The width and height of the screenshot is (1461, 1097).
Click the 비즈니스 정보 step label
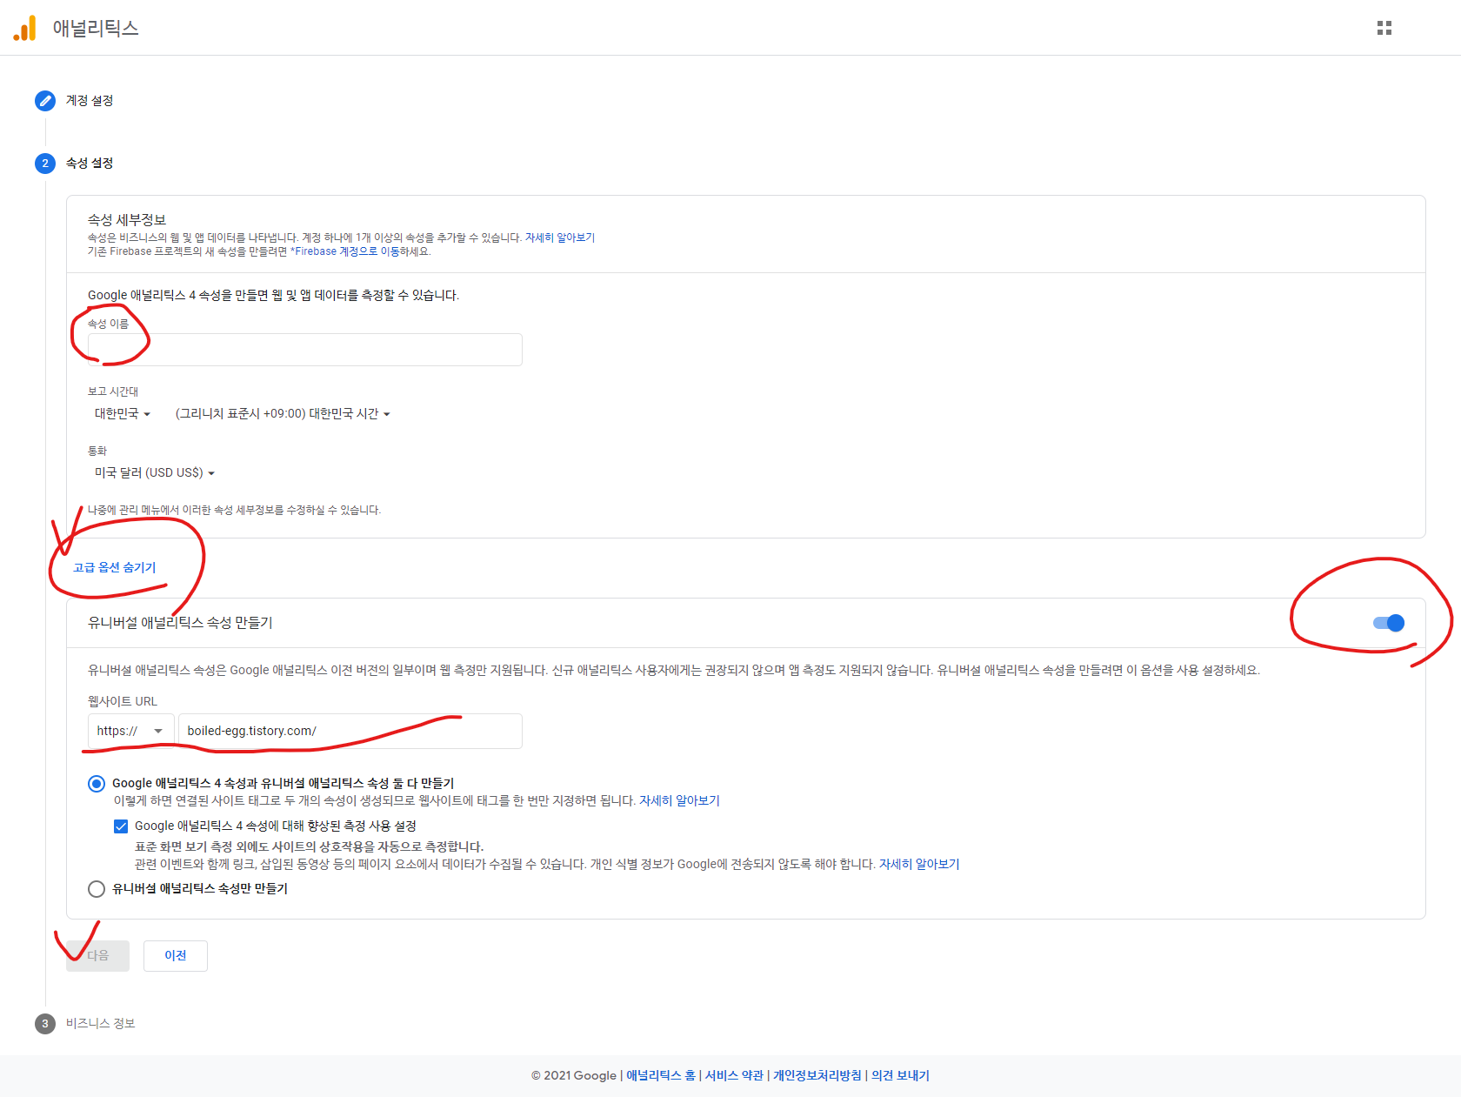tap(101, 1024)
